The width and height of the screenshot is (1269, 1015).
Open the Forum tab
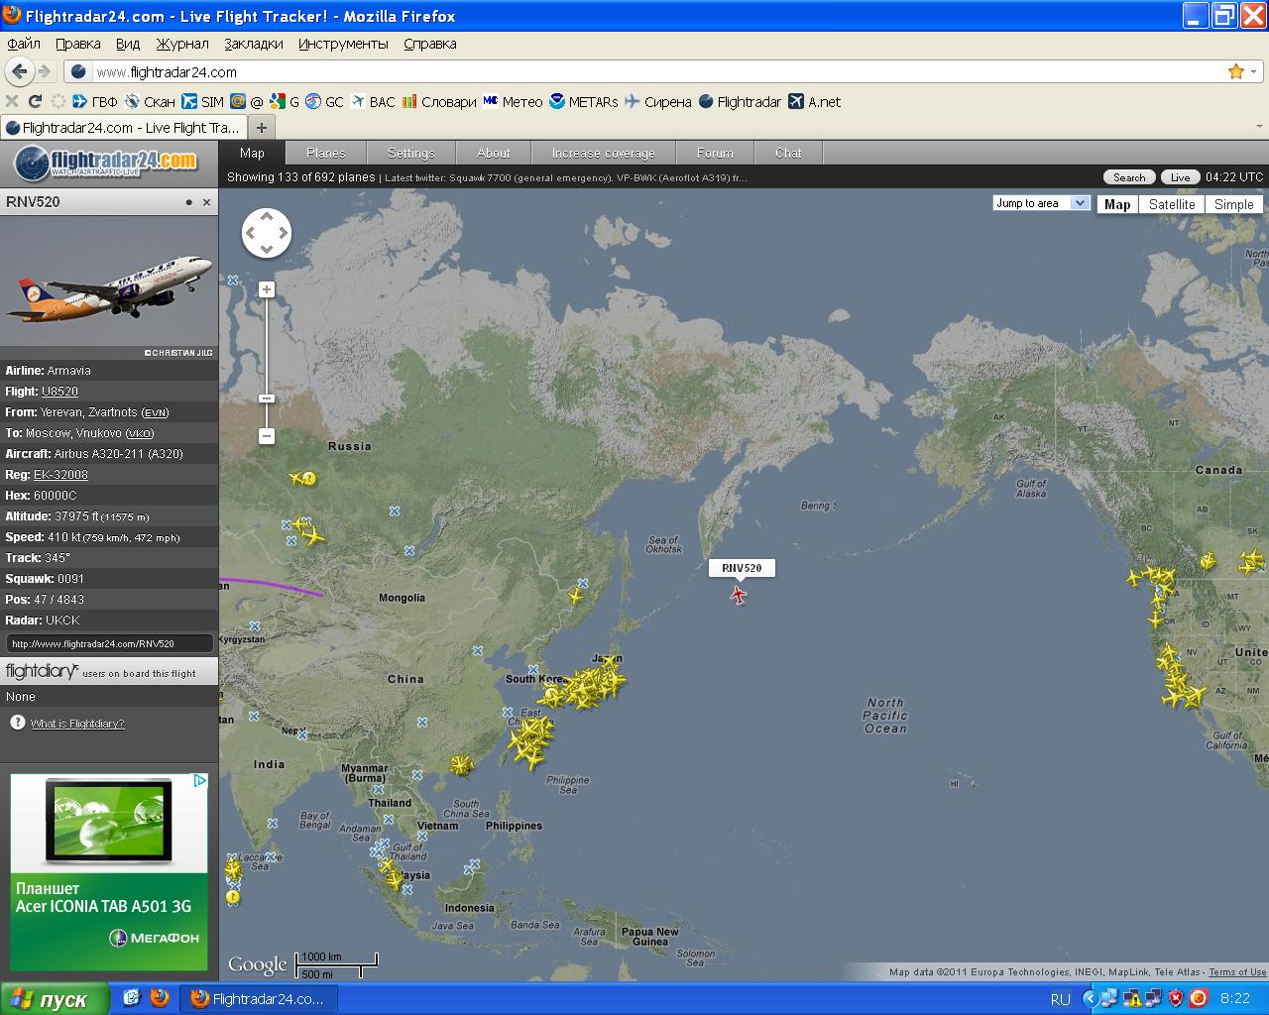pos(715,153)
